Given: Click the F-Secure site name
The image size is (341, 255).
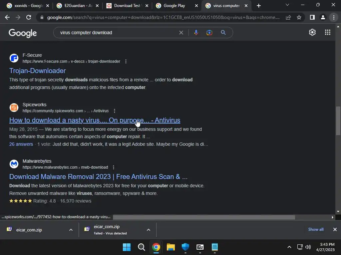Looking at the screenshot, I should [32, 55].
